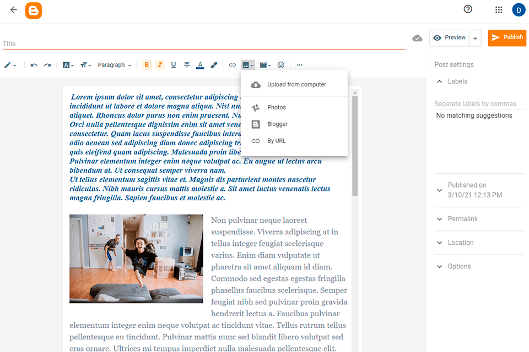The image size is (529, 352).
Task: Toggle strikethrough formatting
Action: [x=187, y=65]
